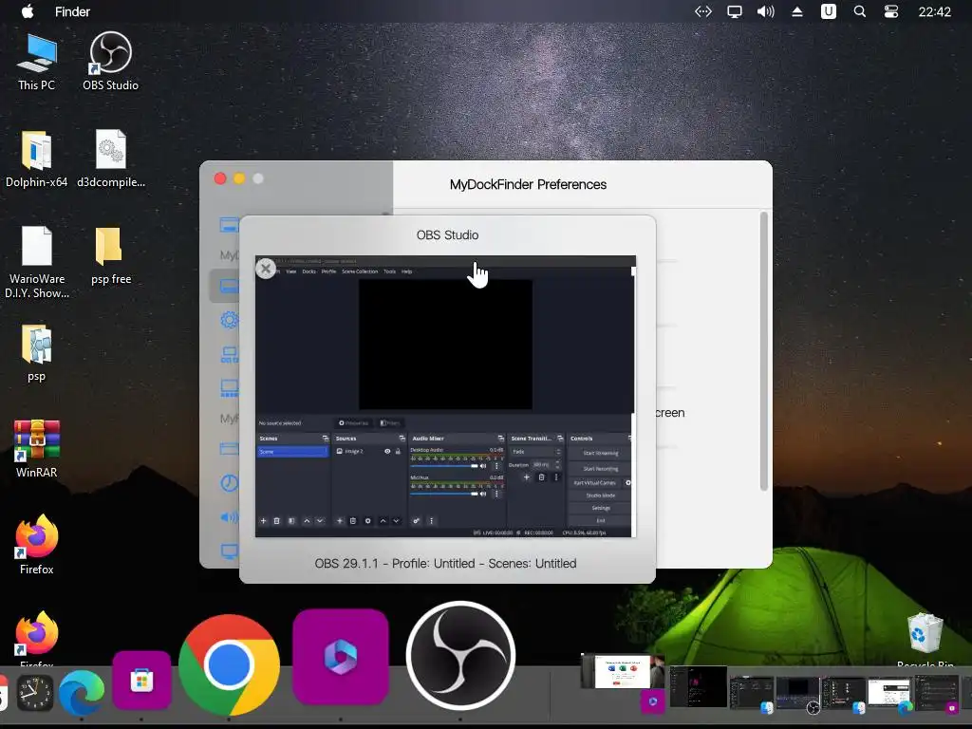The image size is (972, 729).
Task: Select the 'psp free' folder
Action: click(x=111, y=256)
